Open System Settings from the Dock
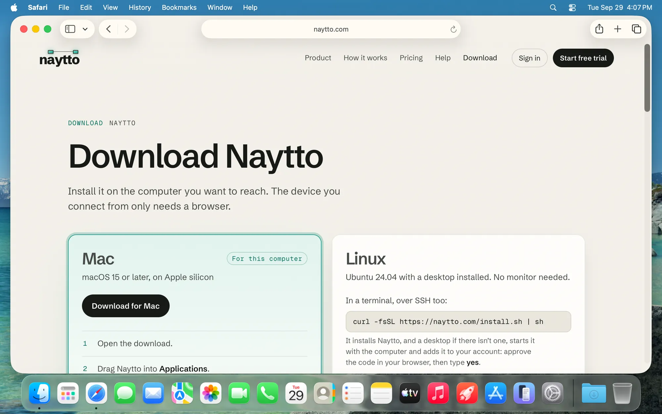662x414 pixels. [x=552, y=393]
